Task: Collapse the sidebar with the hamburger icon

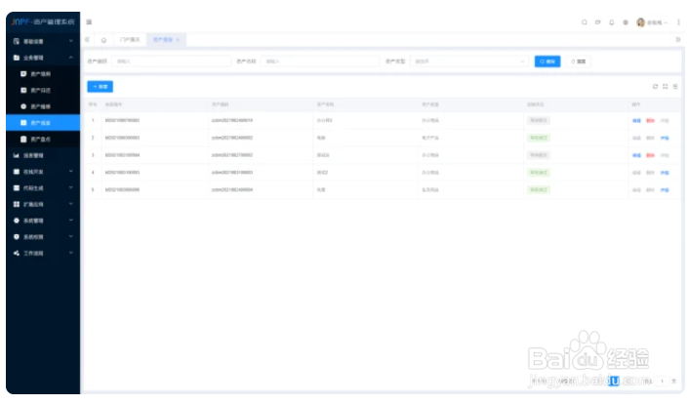Action: [89, 21]
